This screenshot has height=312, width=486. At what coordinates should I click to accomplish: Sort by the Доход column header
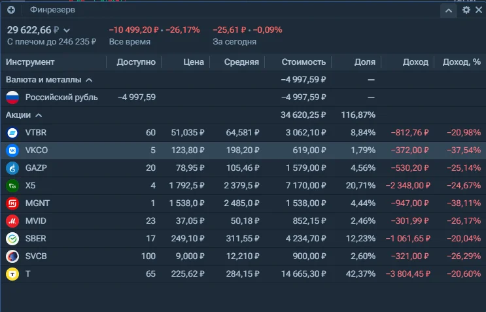415,62
